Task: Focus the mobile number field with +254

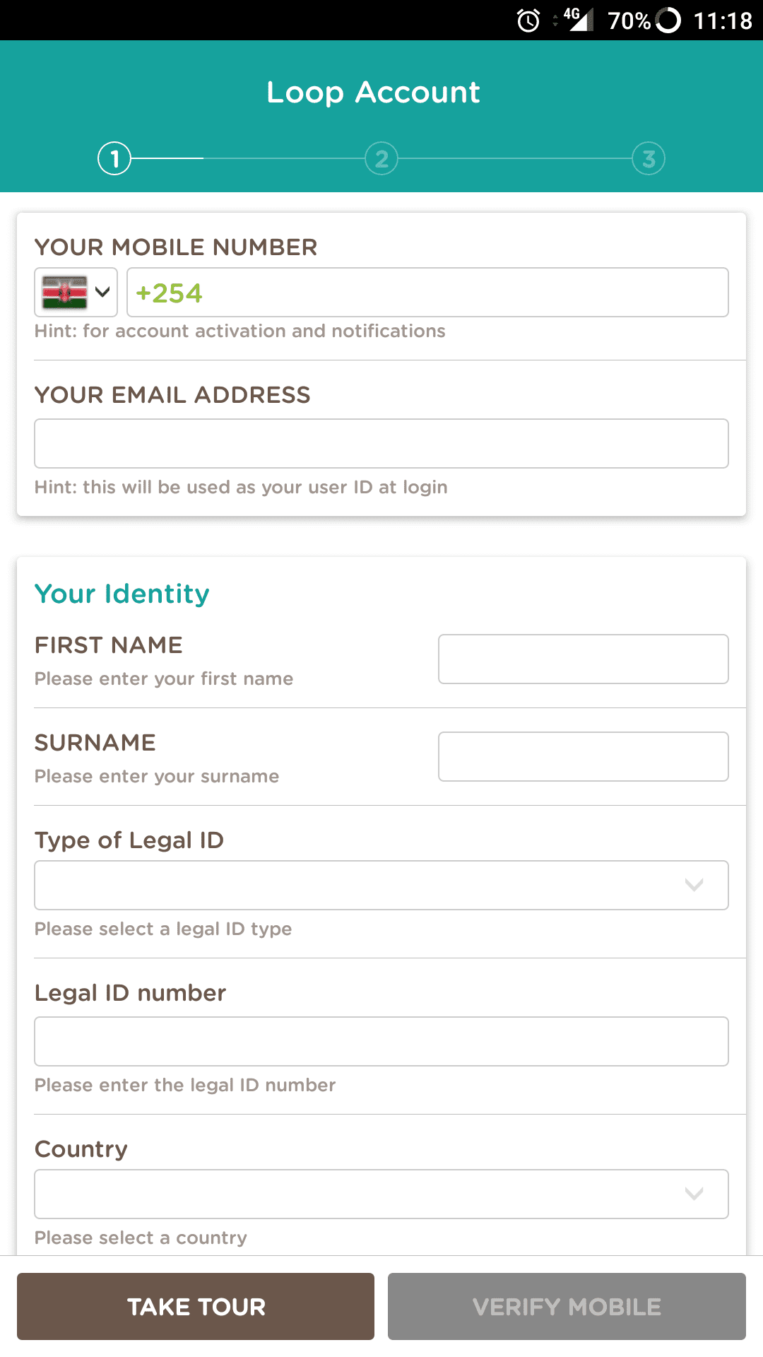Action: click(x=427, y=292)
